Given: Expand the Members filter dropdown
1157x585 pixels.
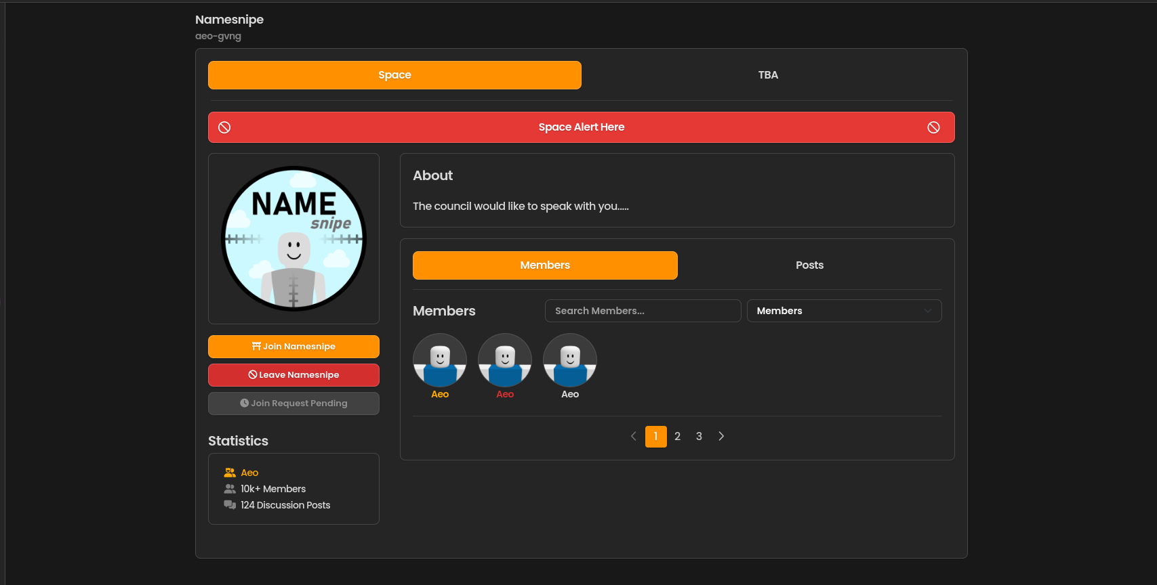Looking at the screenshot, I should pos(844,311).
